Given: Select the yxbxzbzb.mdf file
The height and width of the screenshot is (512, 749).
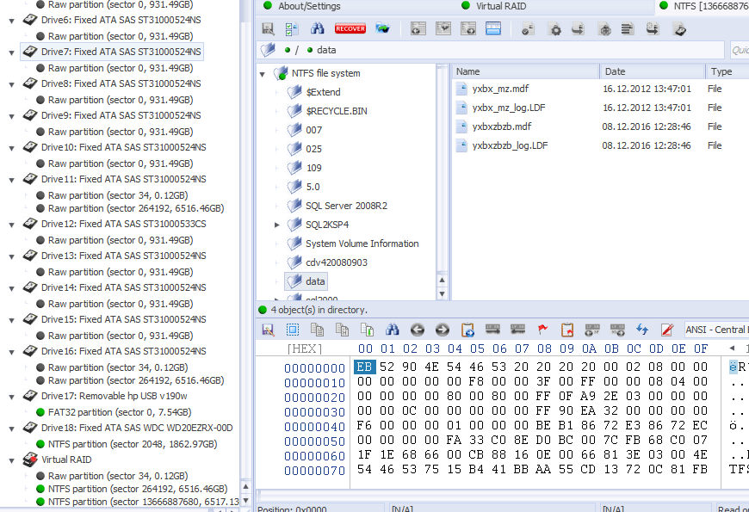Looking at the screenshot, I should pyautogui.click(x=501, y=126).
